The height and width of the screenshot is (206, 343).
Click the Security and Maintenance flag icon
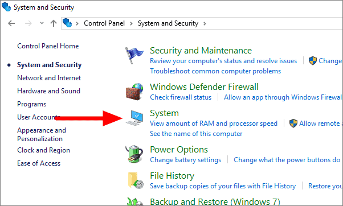[x=134, y=56]
